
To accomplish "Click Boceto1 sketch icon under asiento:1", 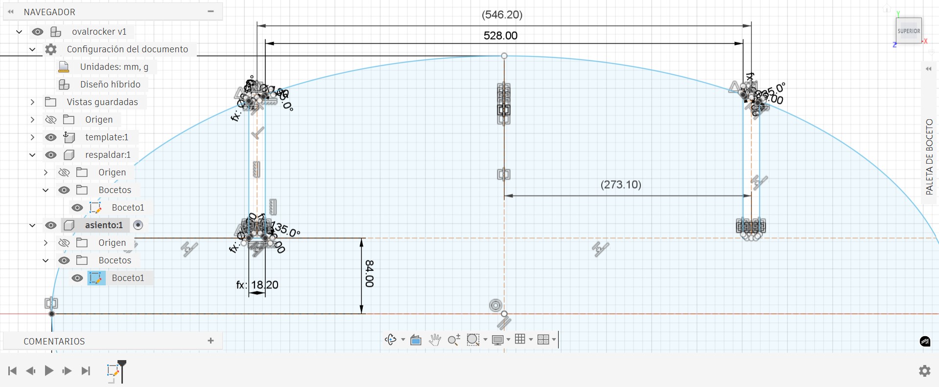I will tap(96, 278).
